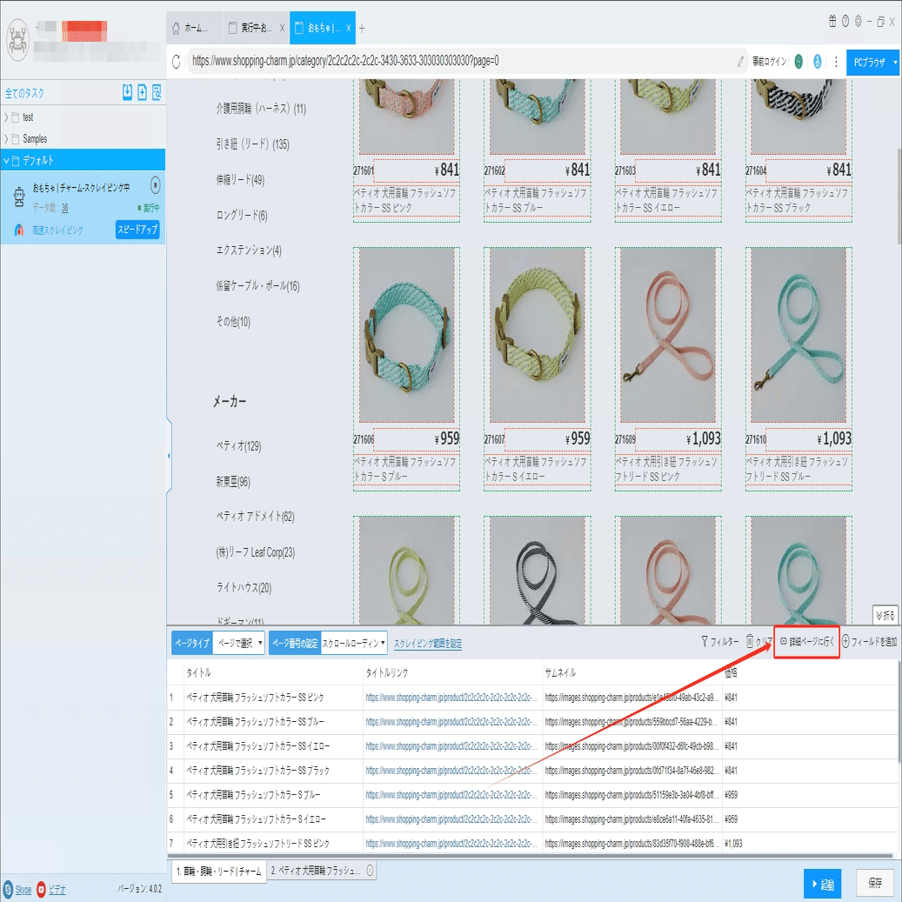The image size is (902, 902).
Task: Click the 高速スクレイピング link
Action: point(57,231)
